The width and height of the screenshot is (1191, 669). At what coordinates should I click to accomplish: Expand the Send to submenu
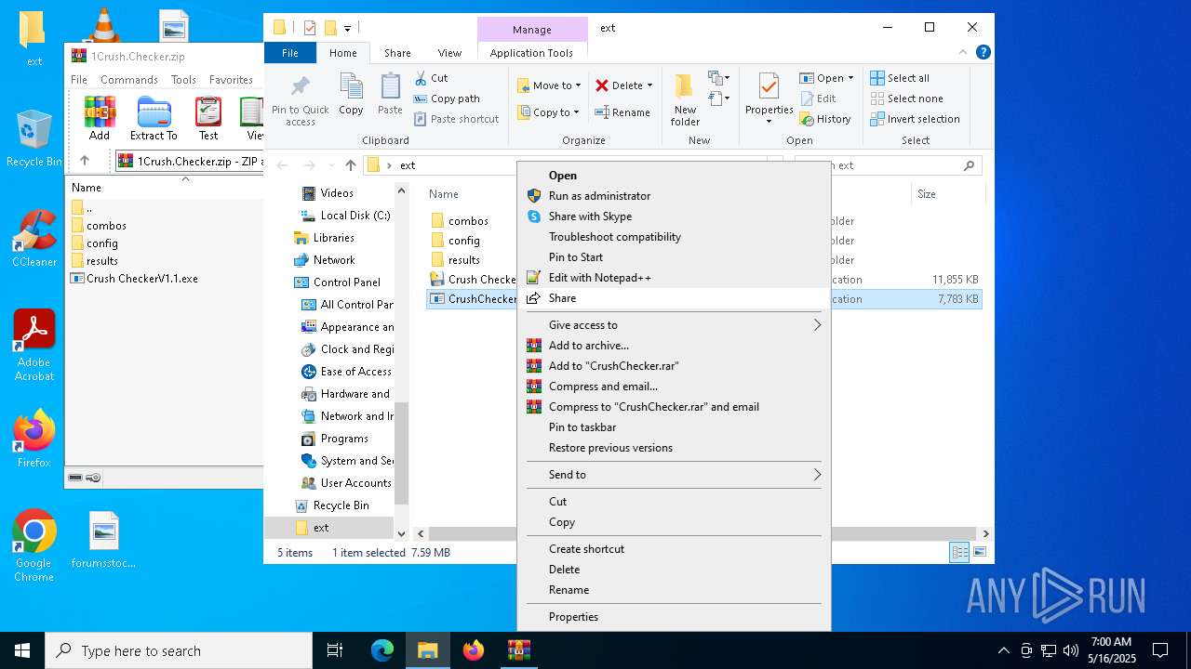tap(674, 475)
